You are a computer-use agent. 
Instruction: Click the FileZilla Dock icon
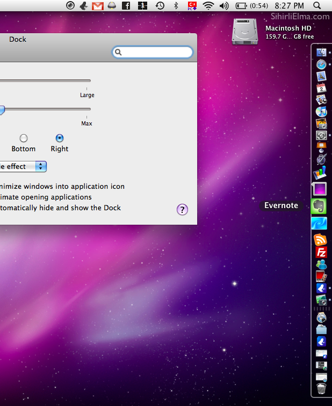point(321,252)
